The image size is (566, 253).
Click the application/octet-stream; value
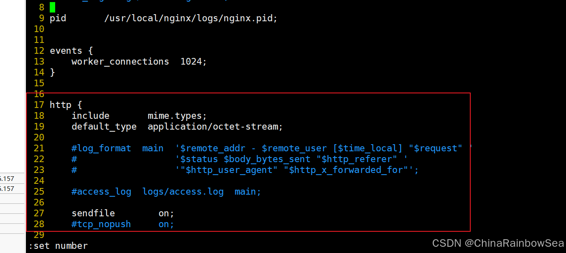(215, 127)
